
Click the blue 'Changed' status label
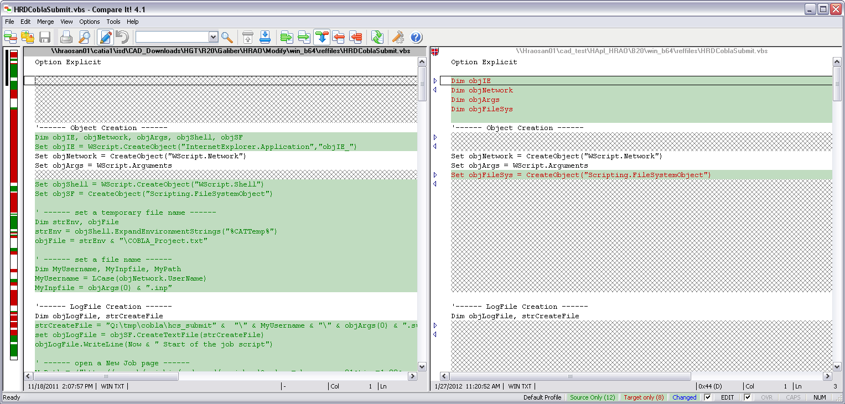tap(685, 397)
